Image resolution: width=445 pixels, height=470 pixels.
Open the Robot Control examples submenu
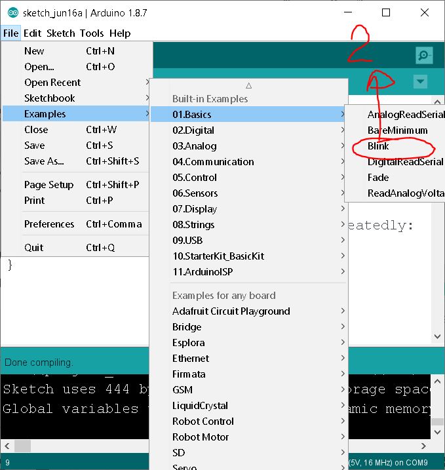(249, 421)
